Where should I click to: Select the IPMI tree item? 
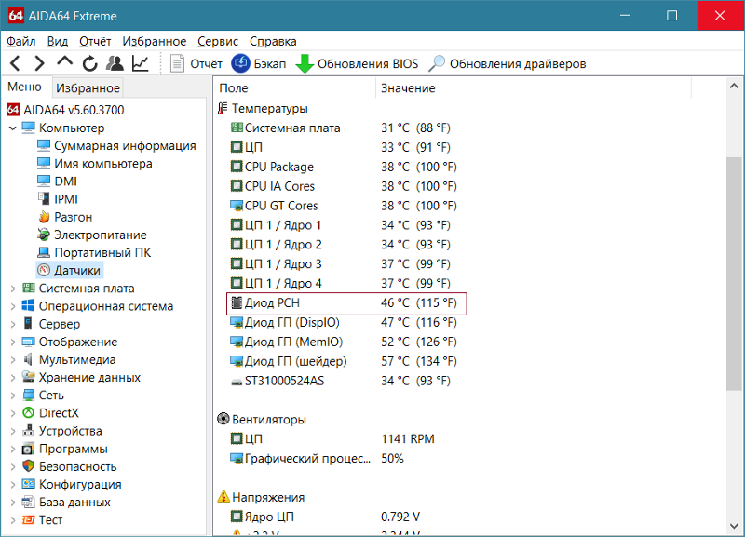(58, 199)
